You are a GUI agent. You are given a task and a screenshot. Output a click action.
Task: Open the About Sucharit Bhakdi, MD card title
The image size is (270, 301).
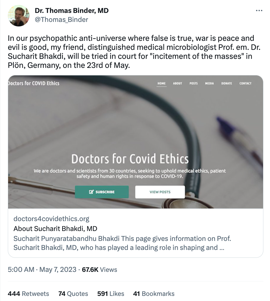pyautogui.click(x=55, y=229)
